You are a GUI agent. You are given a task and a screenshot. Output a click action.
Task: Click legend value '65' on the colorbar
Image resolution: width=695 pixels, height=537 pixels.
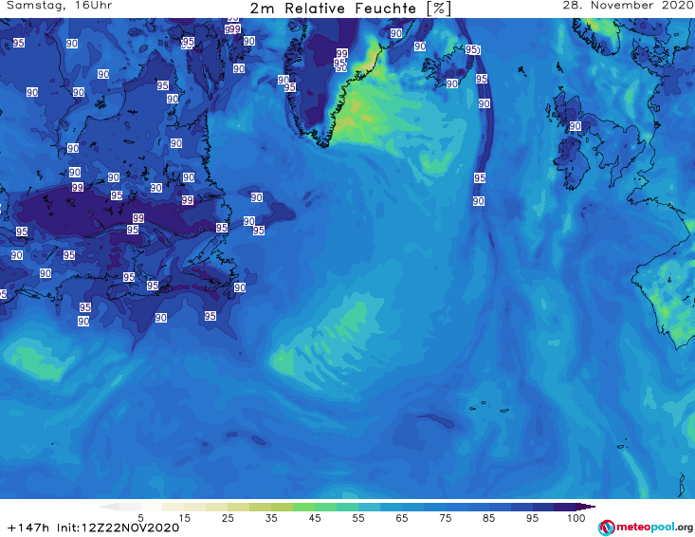tap(402, 518)
